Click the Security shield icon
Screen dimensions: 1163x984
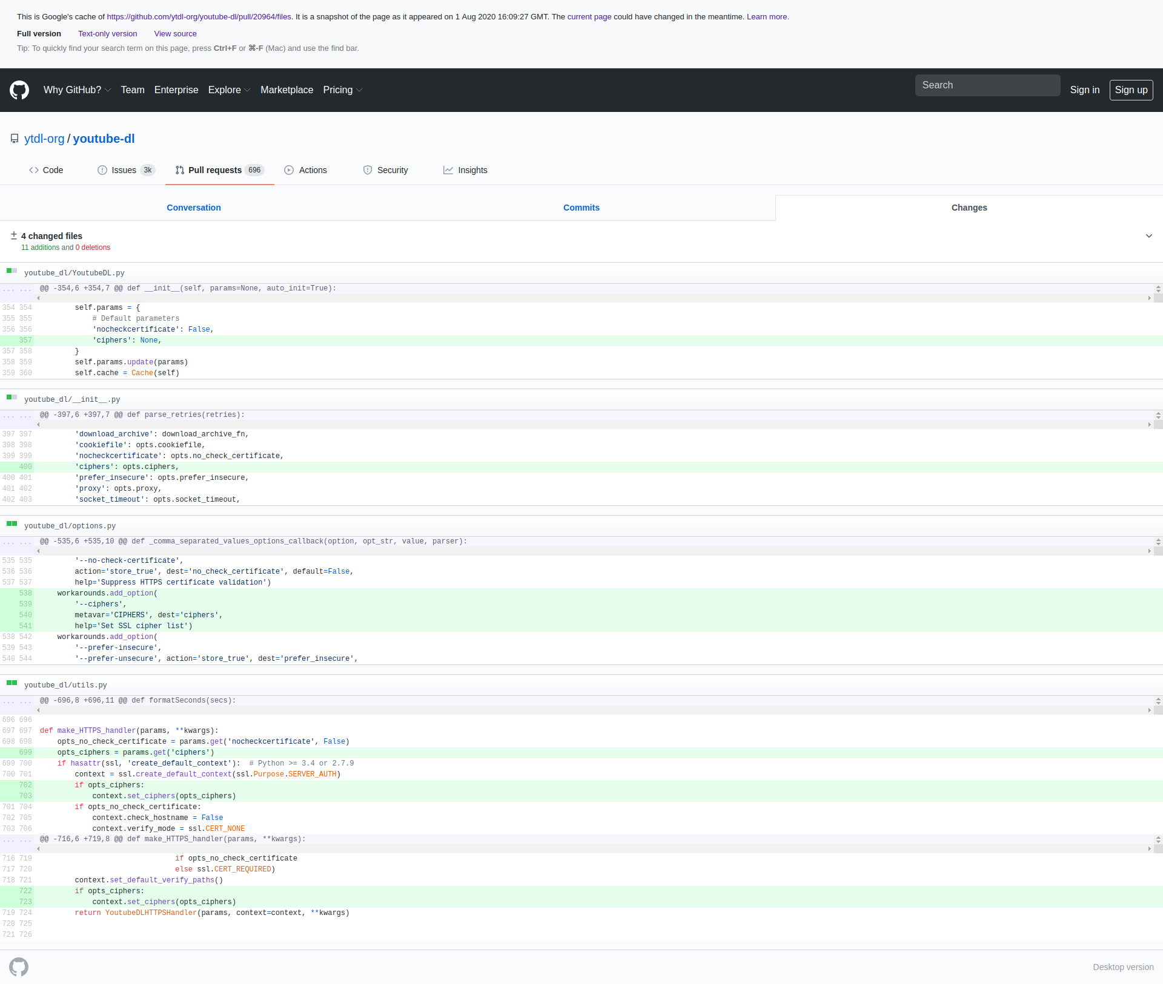[x=368, y=170]
